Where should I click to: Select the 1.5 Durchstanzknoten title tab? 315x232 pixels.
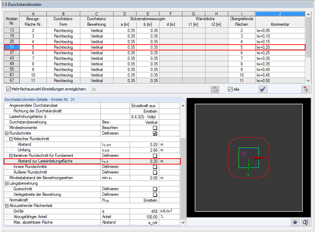click(21, 4)
